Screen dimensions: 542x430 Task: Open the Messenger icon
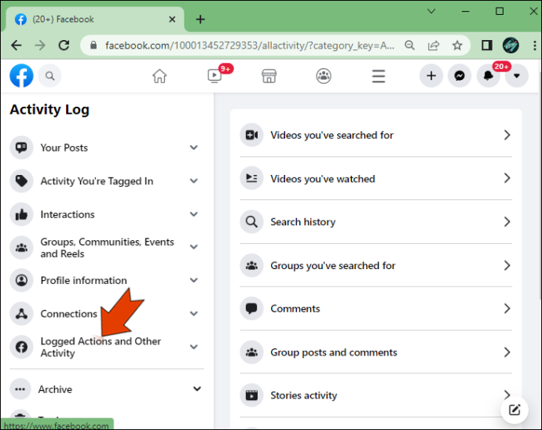pyautogui.click(x=460, y=75)
